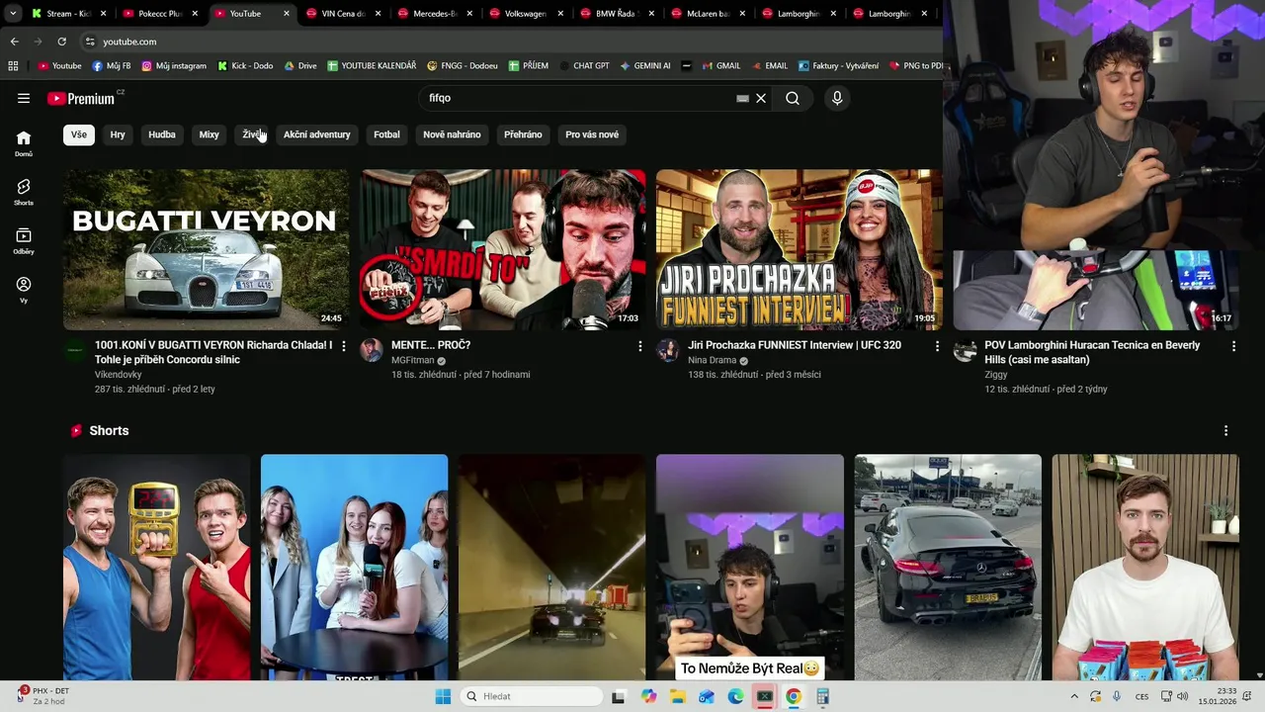
Task: Click into the search field containing fifqo
Action: (x=578, y=98)
